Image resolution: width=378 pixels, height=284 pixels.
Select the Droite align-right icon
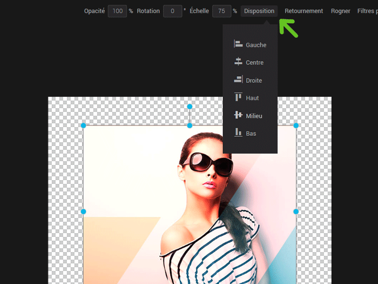point(238,80)
